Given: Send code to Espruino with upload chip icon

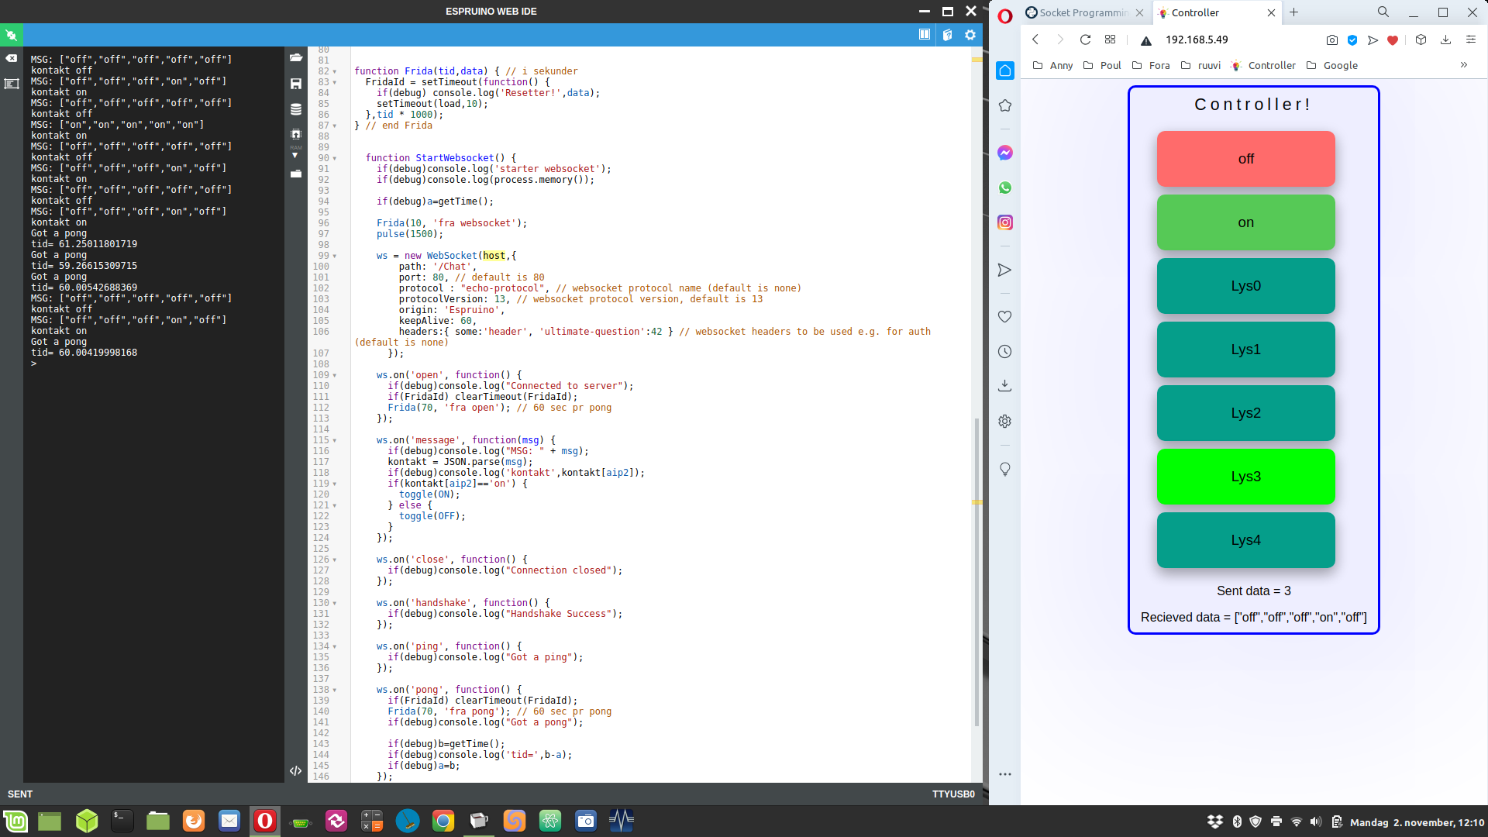Looking at the screenshot, I should (x=295, y=134).
